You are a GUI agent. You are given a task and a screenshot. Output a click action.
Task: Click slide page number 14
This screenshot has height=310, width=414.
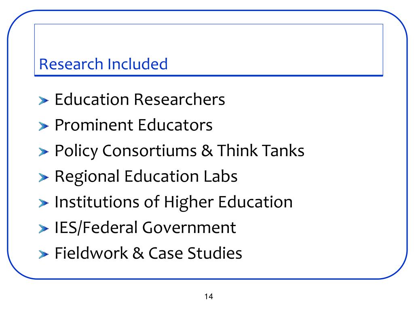209,297
